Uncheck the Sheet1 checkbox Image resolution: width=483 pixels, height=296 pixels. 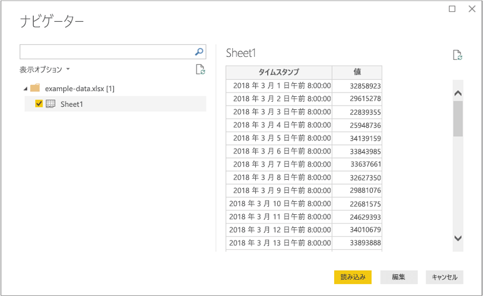coord(39,104)
